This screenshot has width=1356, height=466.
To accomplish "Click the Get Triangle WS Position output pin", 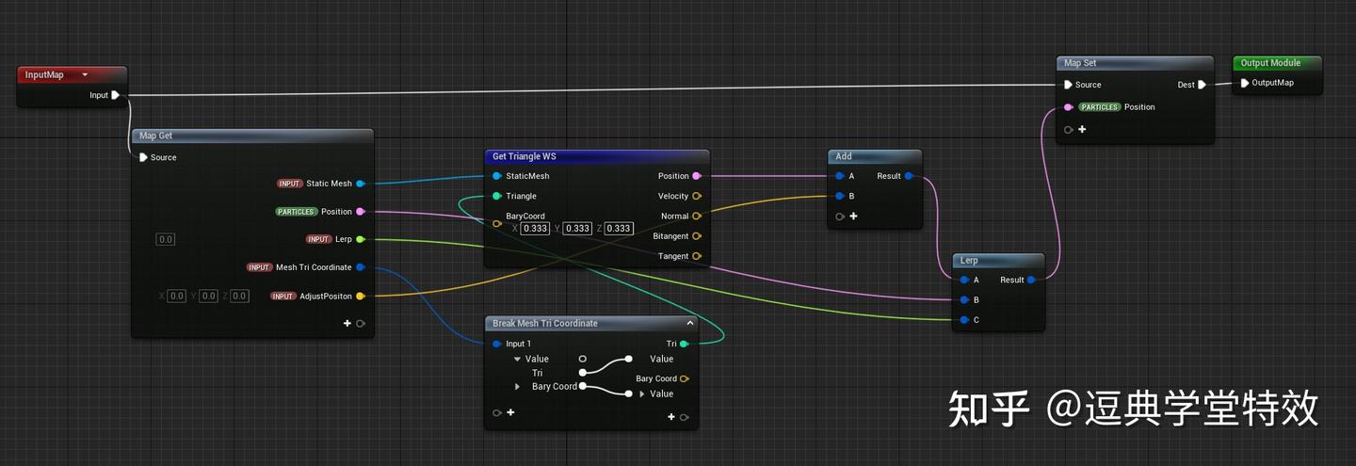I will (696, 176).
